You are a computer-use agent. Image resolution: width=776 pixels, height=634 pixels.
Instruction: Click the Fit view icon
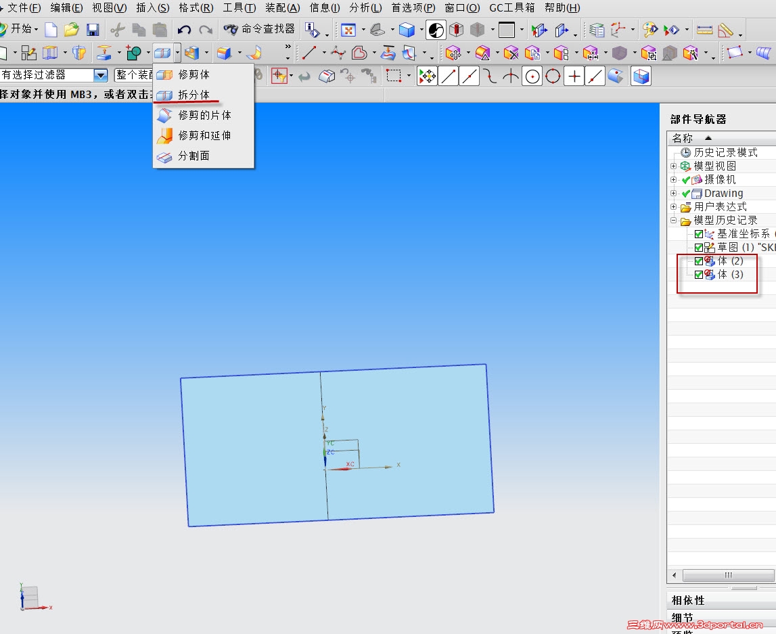348,30
